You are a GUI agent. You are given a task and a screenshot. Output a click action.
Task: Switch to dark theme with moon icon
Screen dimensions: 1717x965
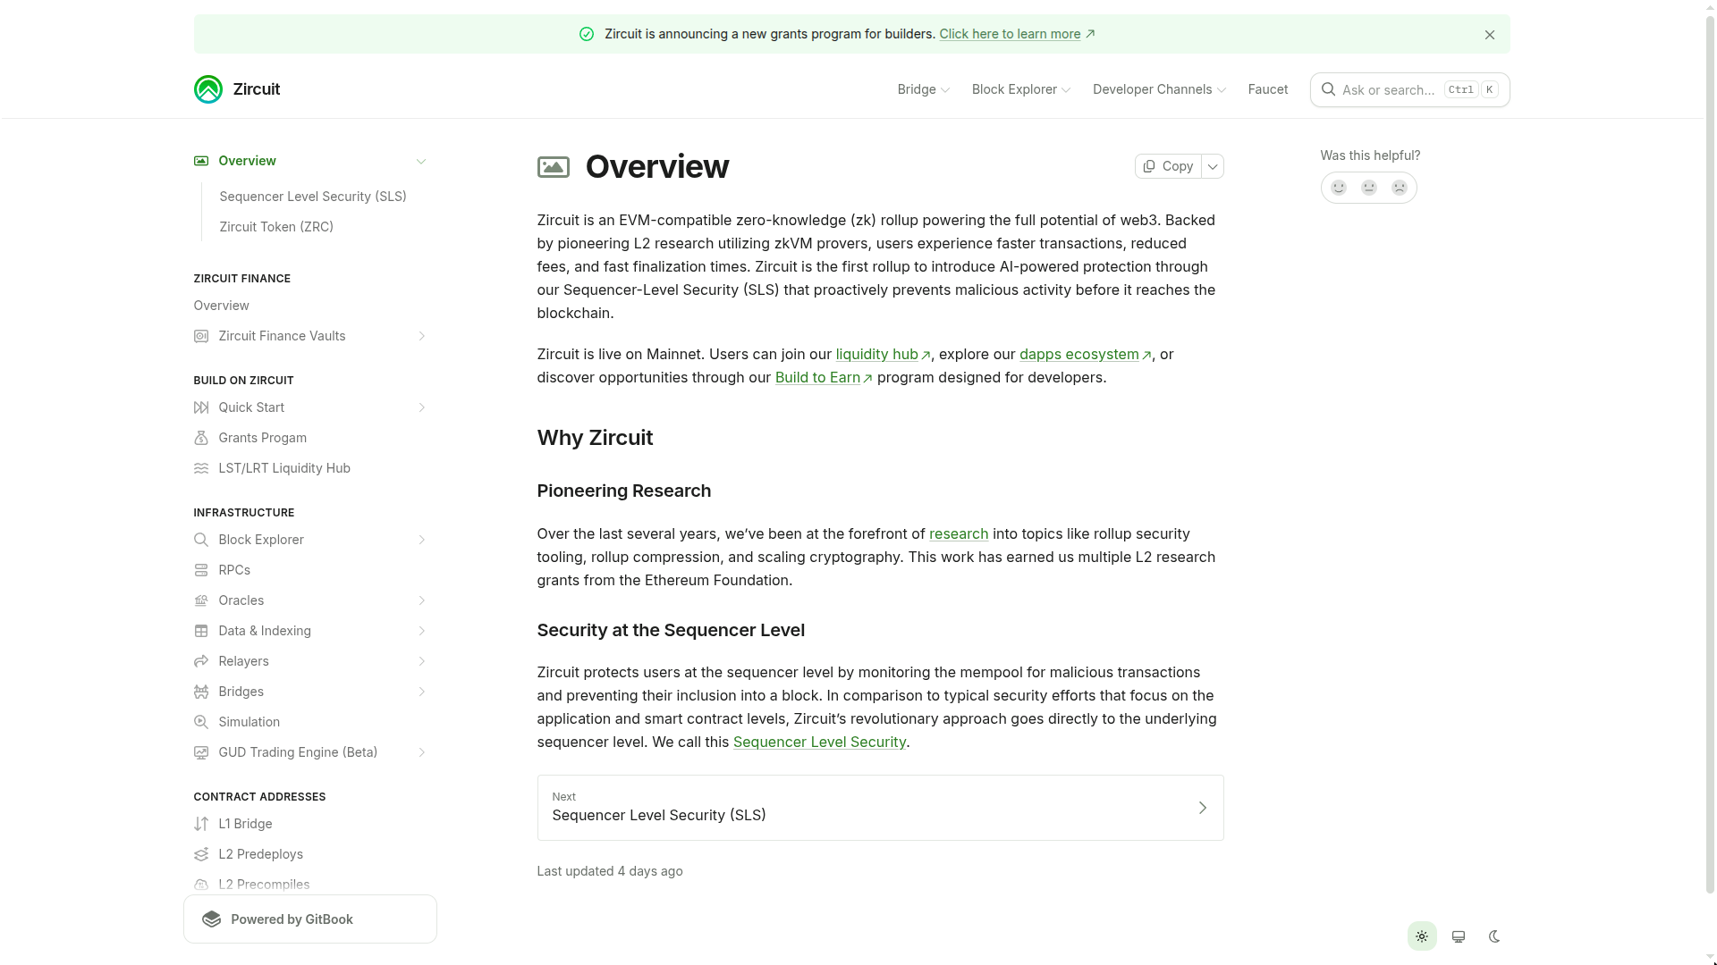coord(1494,936)
